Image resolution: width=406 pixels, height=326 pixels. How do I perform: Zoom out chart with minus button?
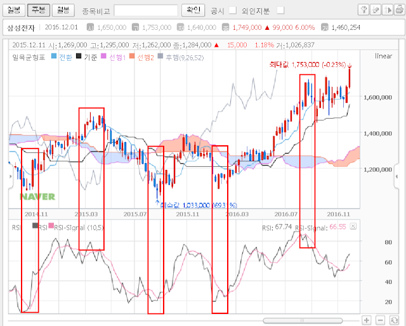(x=380, y=320)
